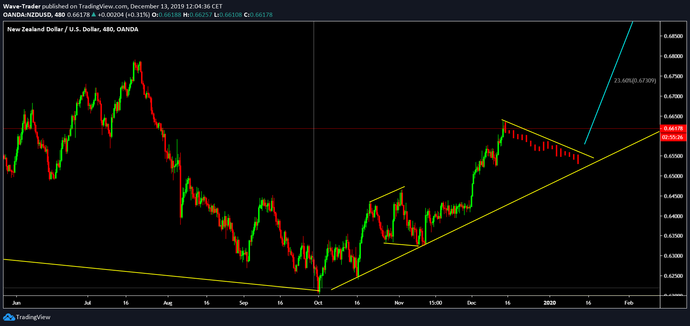Viewport: 690px width, 326px height.
Task: Click the Sep date label
Action: click(x=244, y=303)
